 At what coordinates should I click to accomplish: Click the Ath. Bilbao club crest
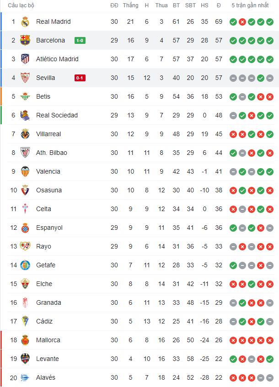tap(25, 153)
